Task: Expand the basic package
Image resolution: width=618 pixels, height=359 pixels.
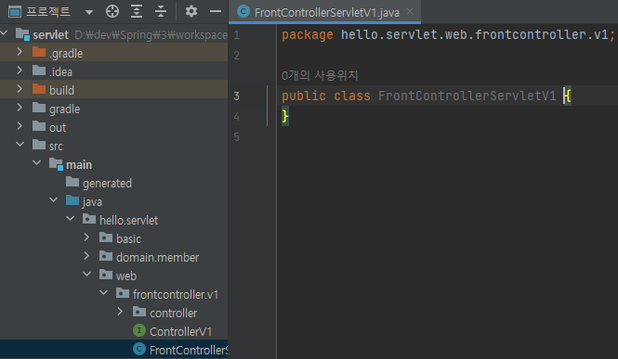Action: pos(86,237)
